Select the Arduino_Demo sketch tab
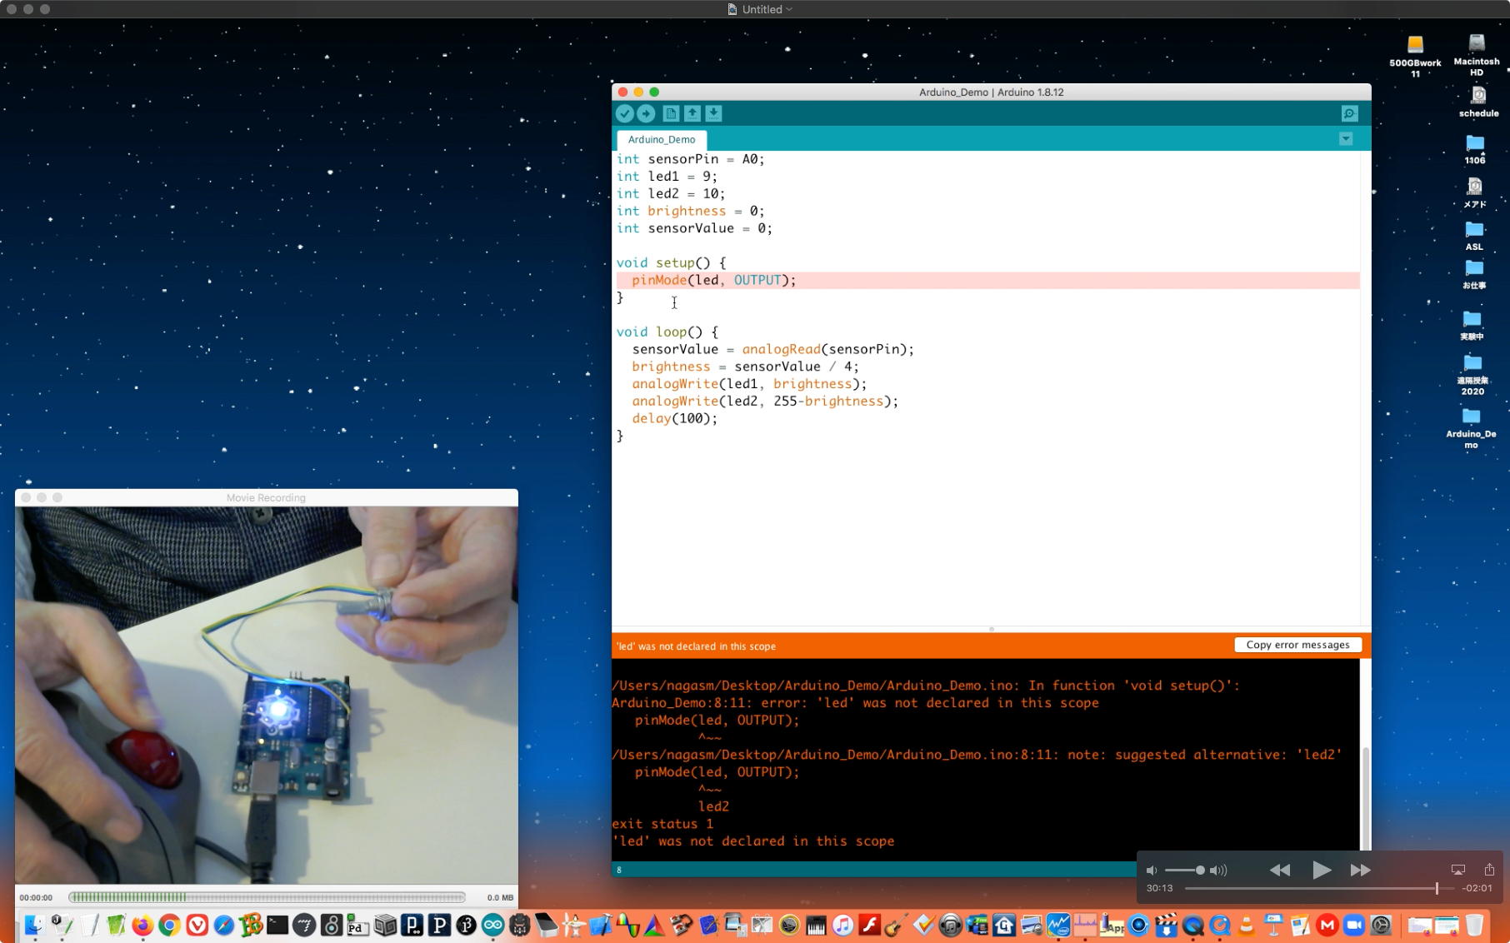 [662, 140]
